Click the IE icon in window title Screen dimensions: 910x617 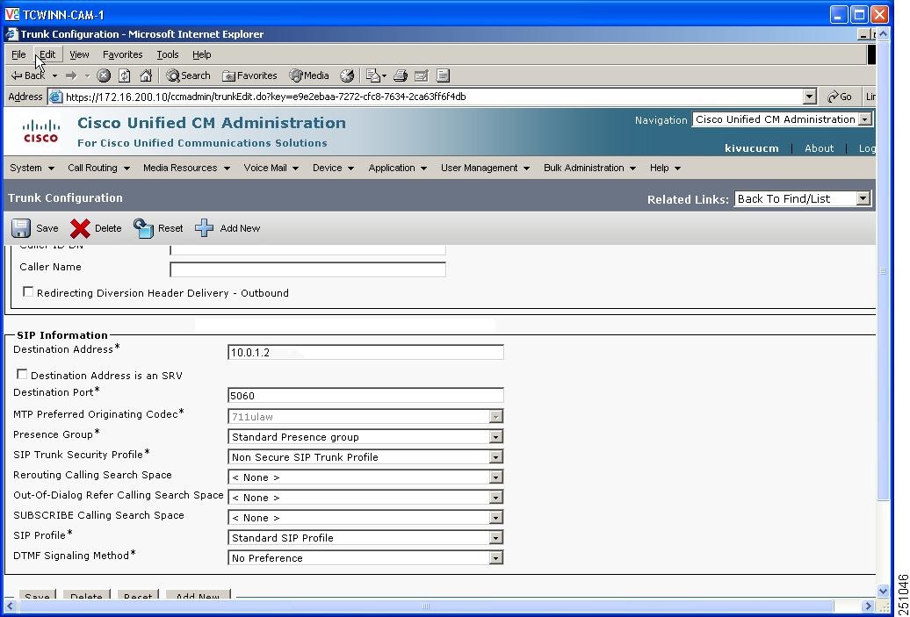coord(11,34)
